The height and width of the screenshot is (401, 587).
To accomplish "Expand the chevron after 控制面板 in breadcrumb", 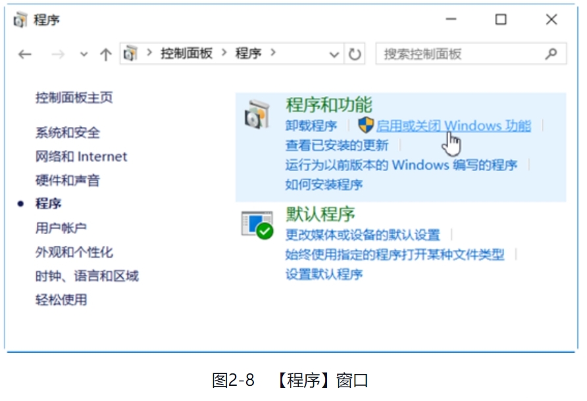I will click(x=224, y=53).
